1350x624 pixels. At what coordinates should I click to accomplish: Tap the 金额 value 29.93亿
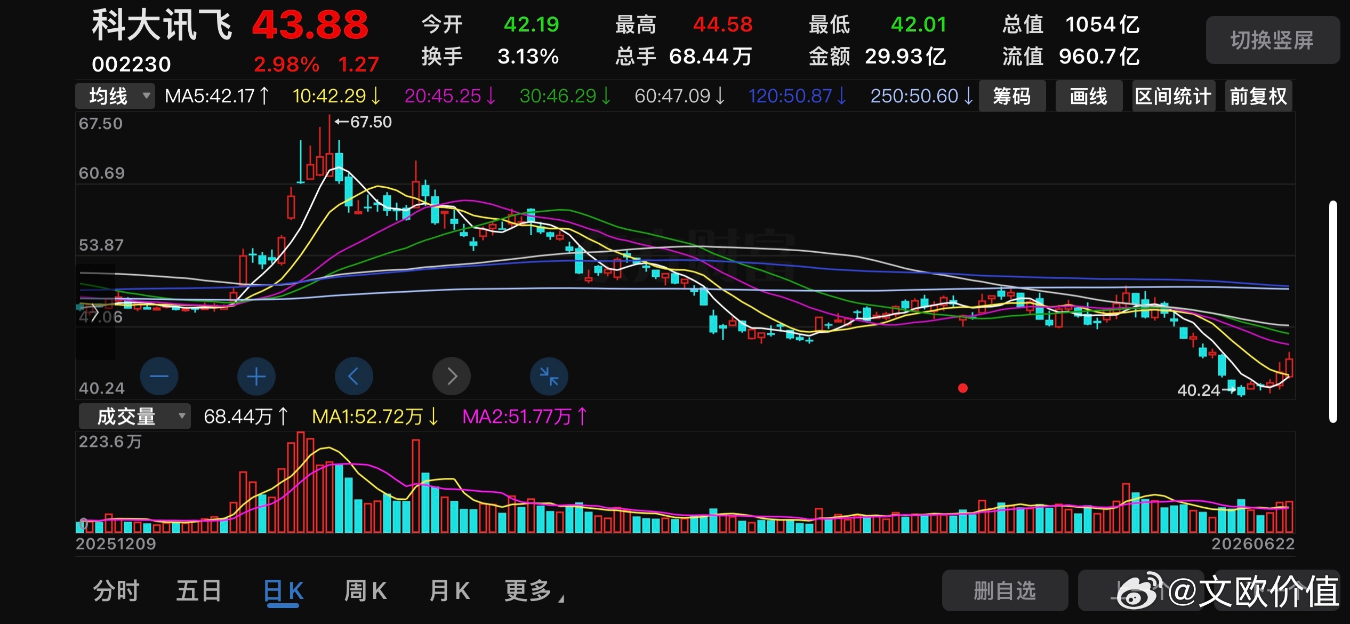pyautogui.click(x=905, y=57)
